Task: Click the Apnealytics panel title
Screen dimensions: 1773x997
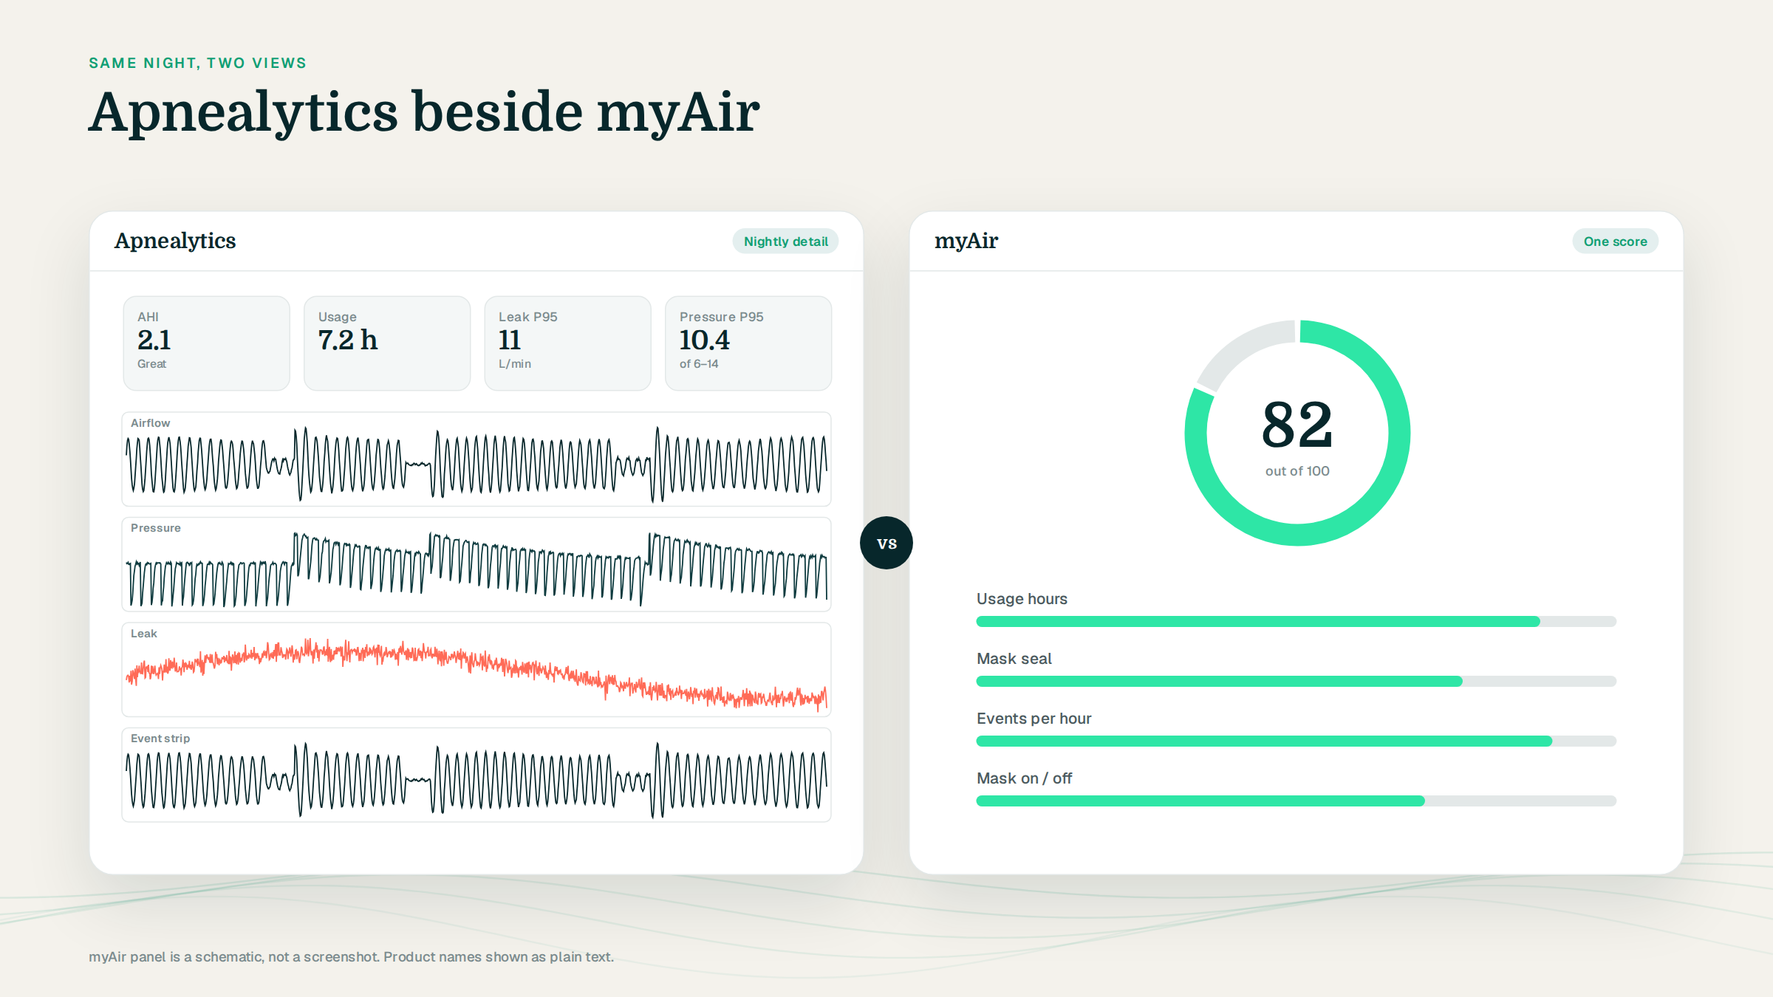Action: pos(175,241)
